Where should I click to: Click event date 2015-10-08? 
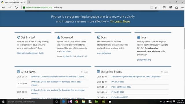(102, 77)
